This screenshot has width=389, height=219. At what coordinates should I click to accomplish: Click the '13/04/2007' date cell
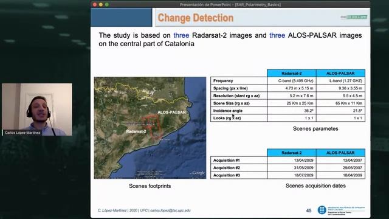340,160
